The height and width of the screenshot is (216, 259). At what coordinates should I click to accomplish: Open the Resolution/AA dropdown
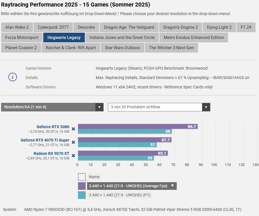coord(52,107)
